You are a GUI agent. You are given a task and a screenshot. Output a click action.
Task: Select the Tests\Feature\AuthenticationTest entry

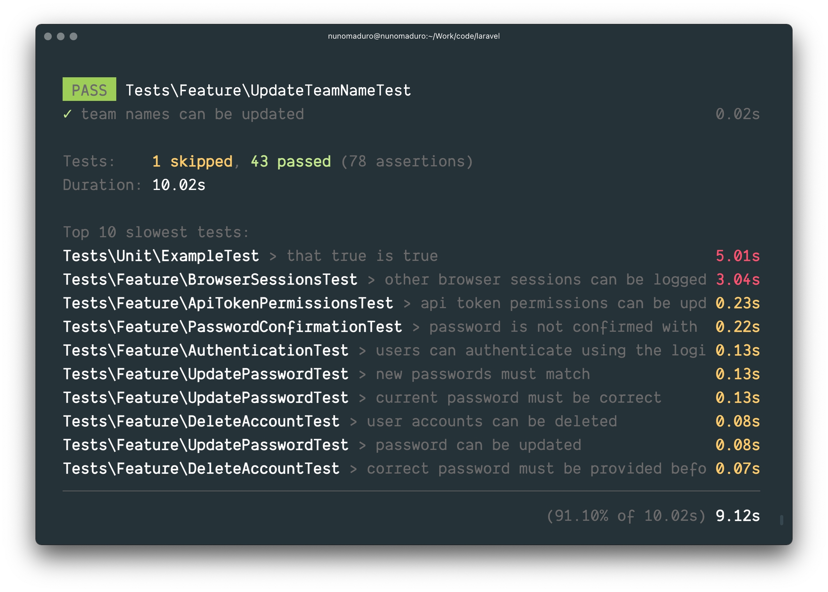tap(206, 350)
